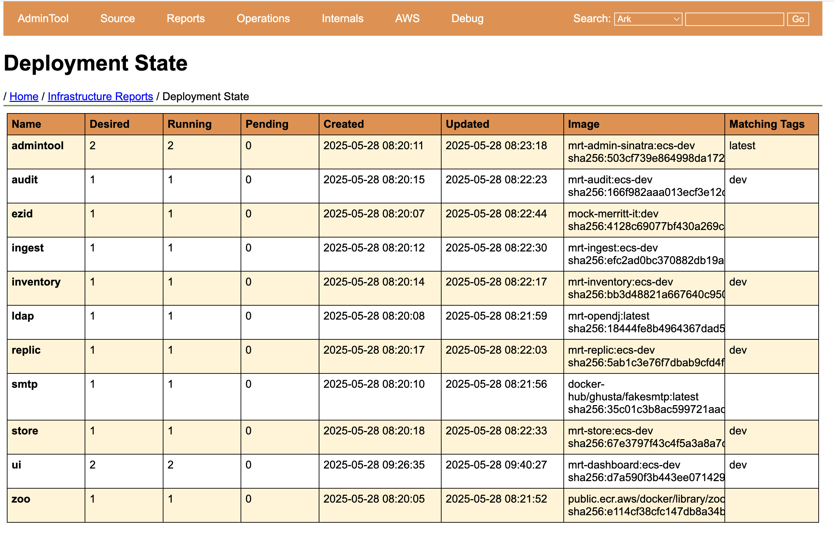The image size is (834, 537).
Task: Click the dev tag in inventory row
Action: click(x=738, y=282)
